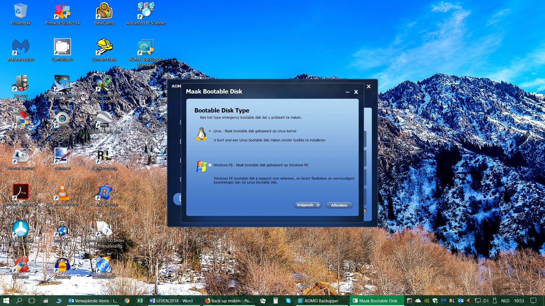This screenshot has width=545, height=306.
Task: Open Advanced IP Scanner shortcut
Action: coord(146,14)
